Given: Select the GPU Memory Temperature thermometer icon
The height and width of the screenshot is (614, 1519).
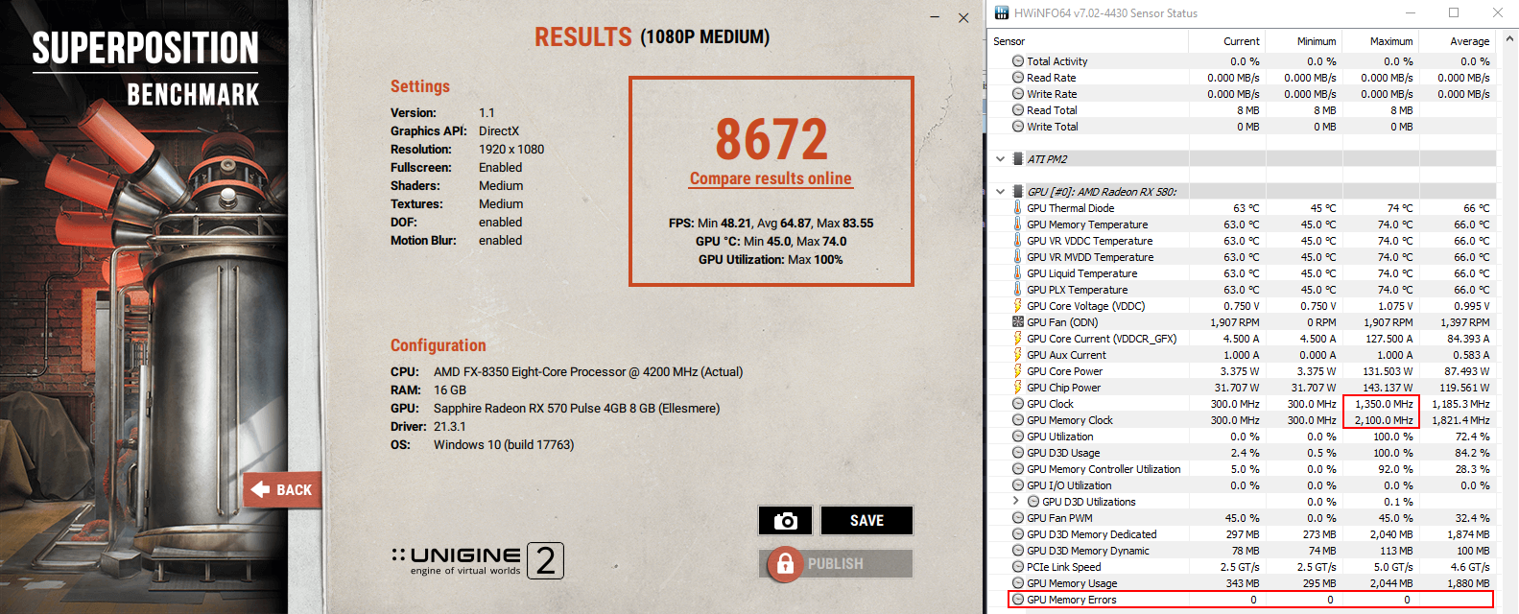Looking at the screenshot, I should pos(1018,224).
